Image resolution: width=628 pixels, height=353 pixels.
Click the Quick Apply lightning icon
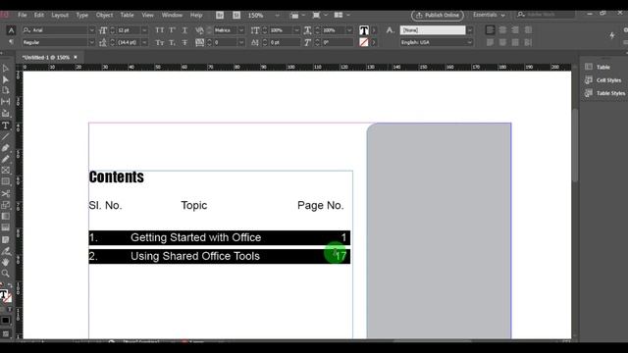tap(612, 35)
